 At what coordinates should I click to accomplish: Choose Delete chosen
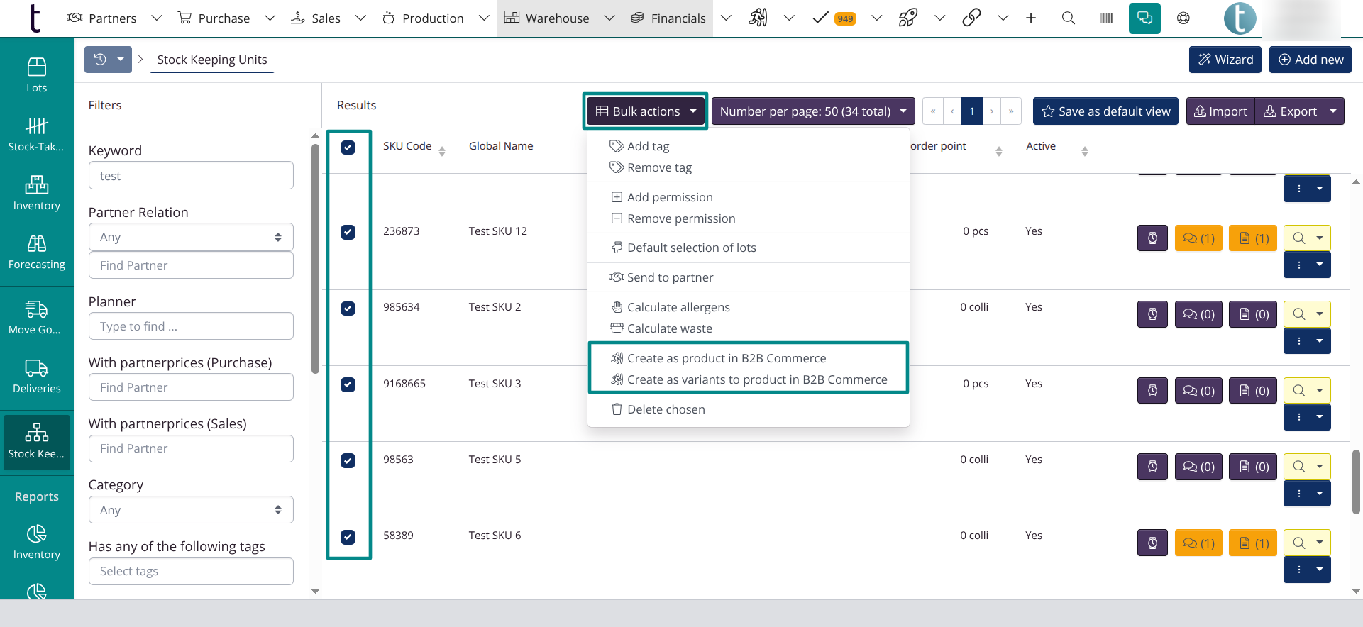(658, 409)
